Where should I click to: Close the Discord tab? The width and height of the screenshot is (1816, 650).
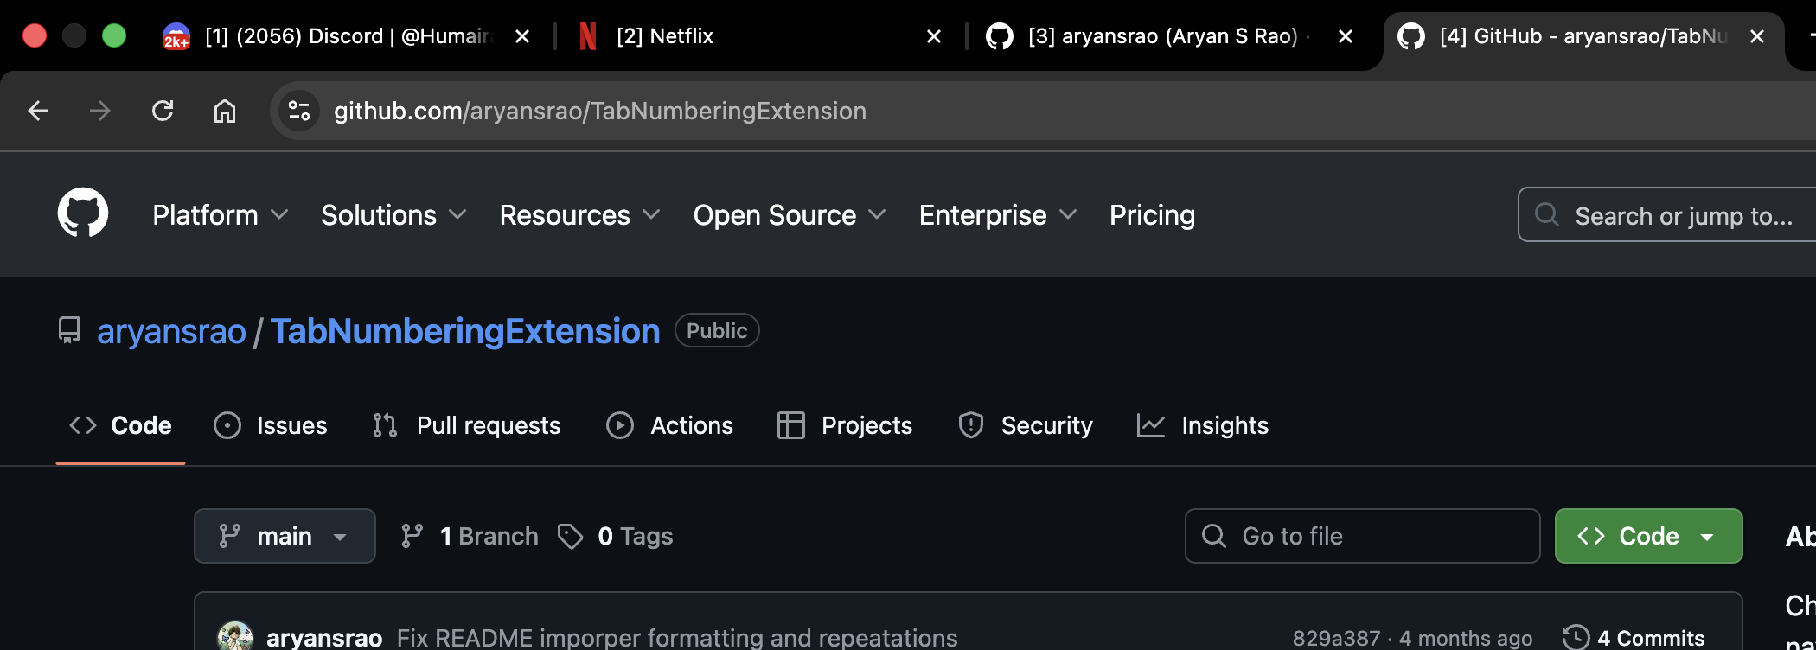522,36
